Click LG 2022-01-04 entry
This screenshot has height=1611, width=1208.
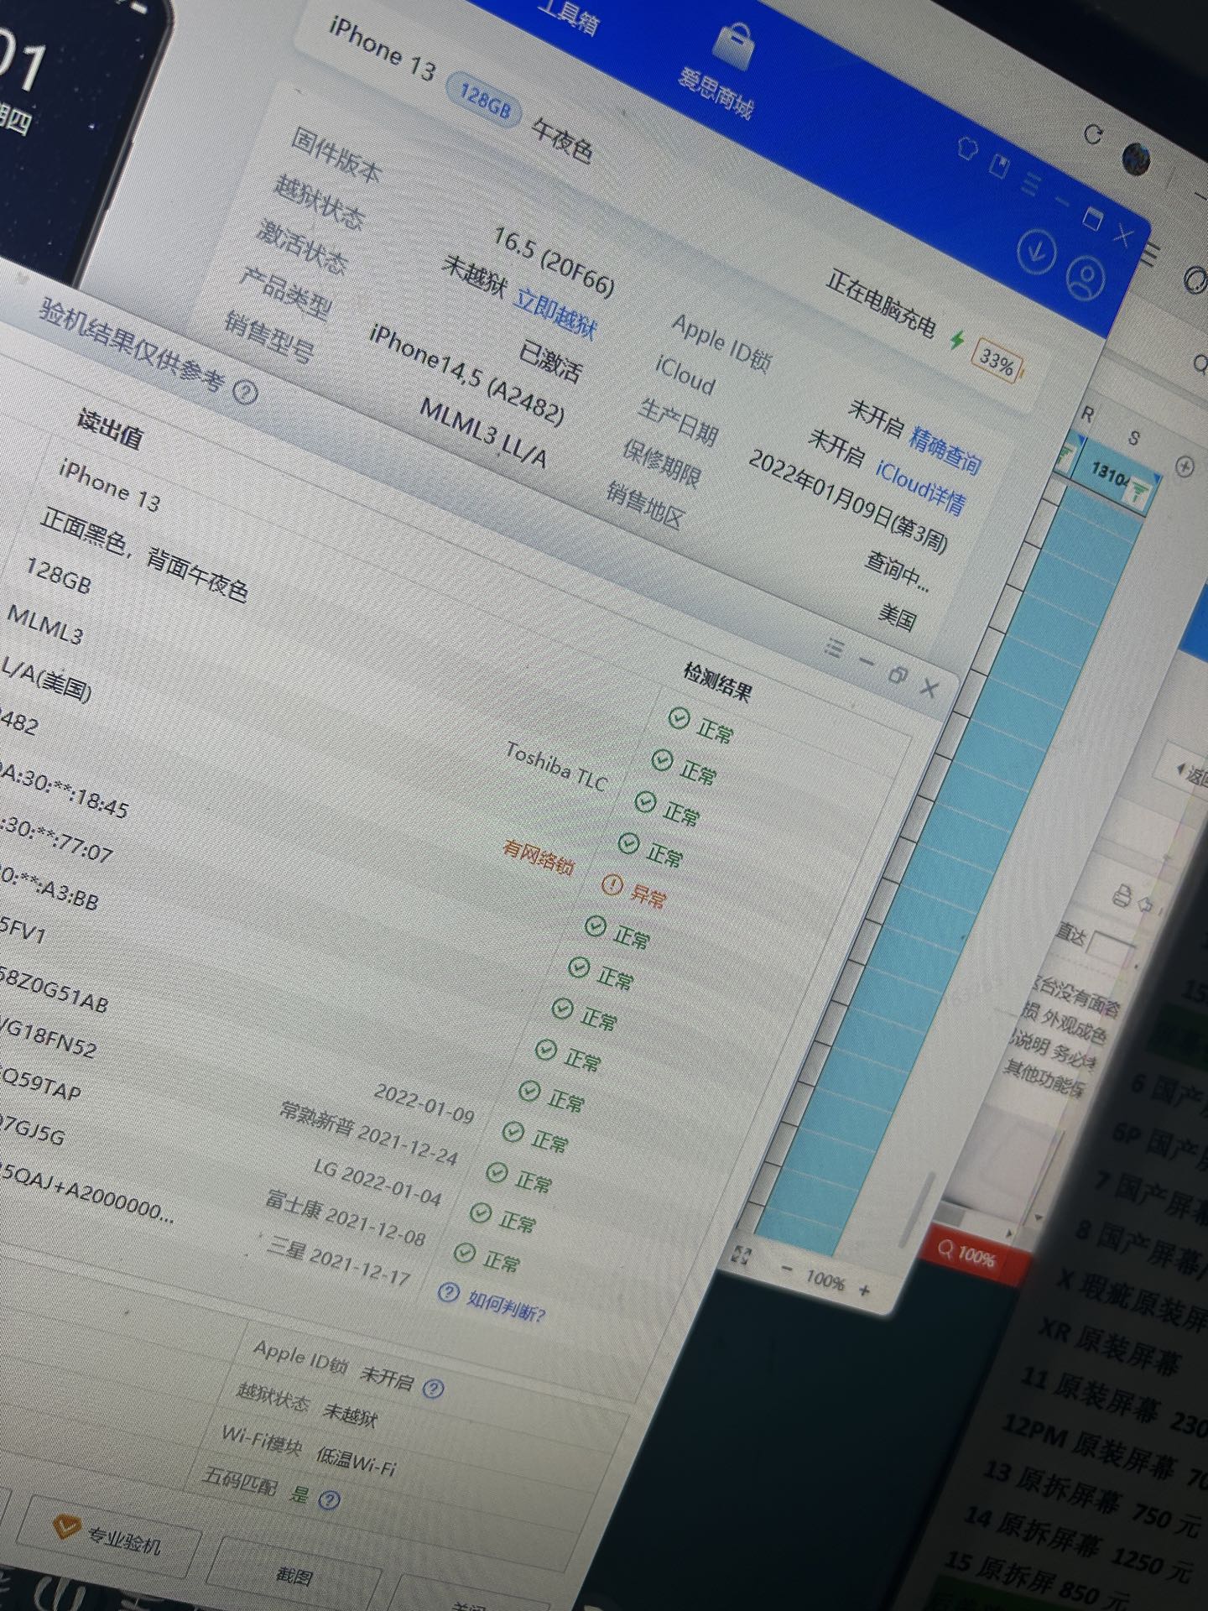click(377, 1182)
